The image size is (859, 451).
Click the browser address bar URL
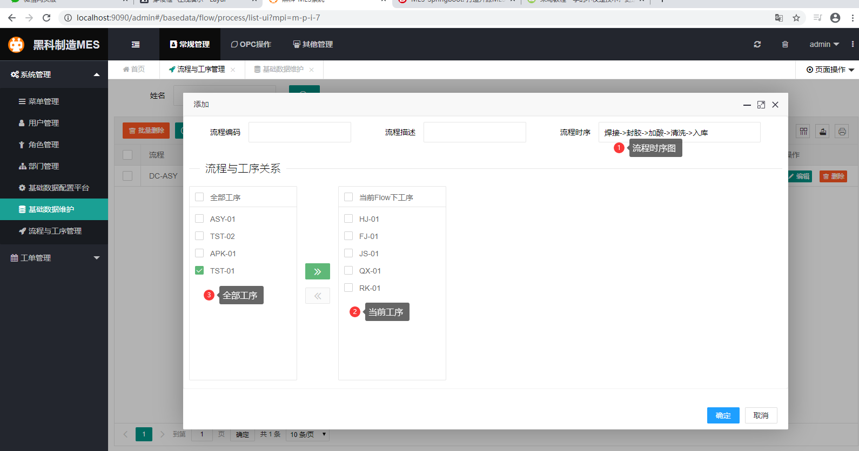tap(198, 18)
